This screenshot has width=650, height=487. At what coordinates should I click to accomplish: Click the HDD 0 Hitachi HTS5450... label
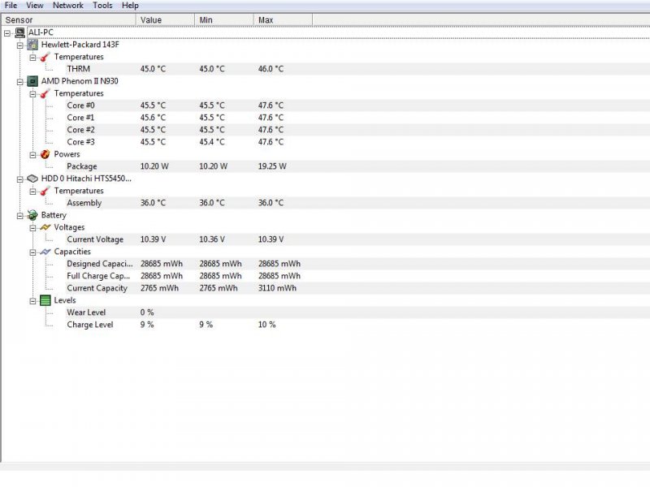click(x=86, y=179)
